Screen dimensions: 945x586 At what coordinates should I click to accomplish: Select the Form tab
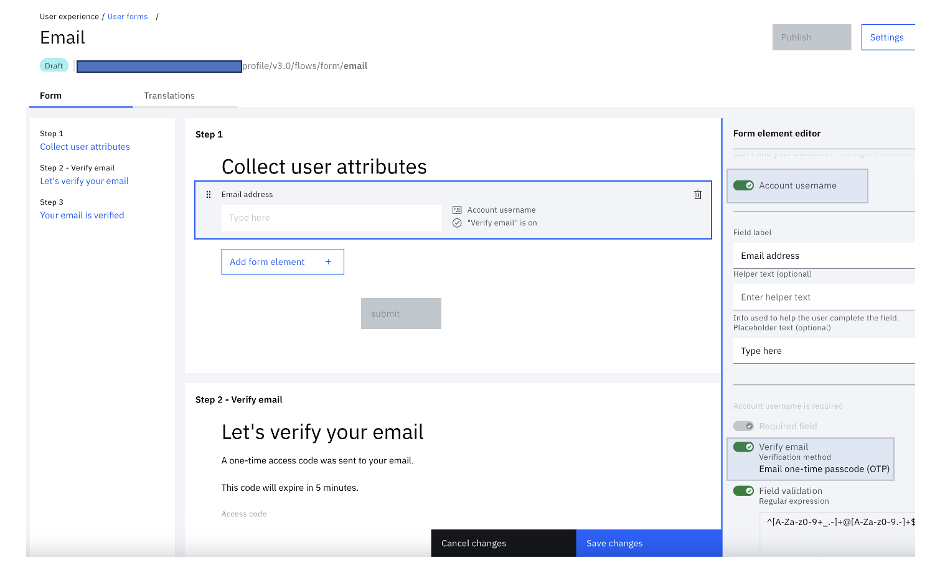[81, 96]
